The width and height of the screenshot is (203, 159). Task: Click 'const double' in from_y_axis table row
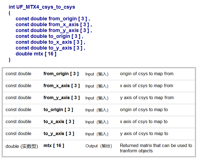[x=18, y=98]
